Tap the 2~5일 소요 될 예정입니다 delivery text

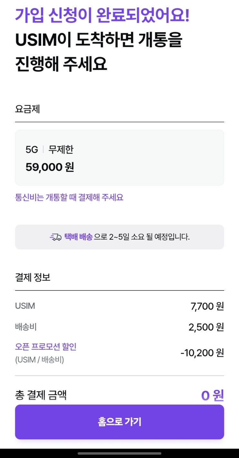pyautogui.click(x=149, y=237)
